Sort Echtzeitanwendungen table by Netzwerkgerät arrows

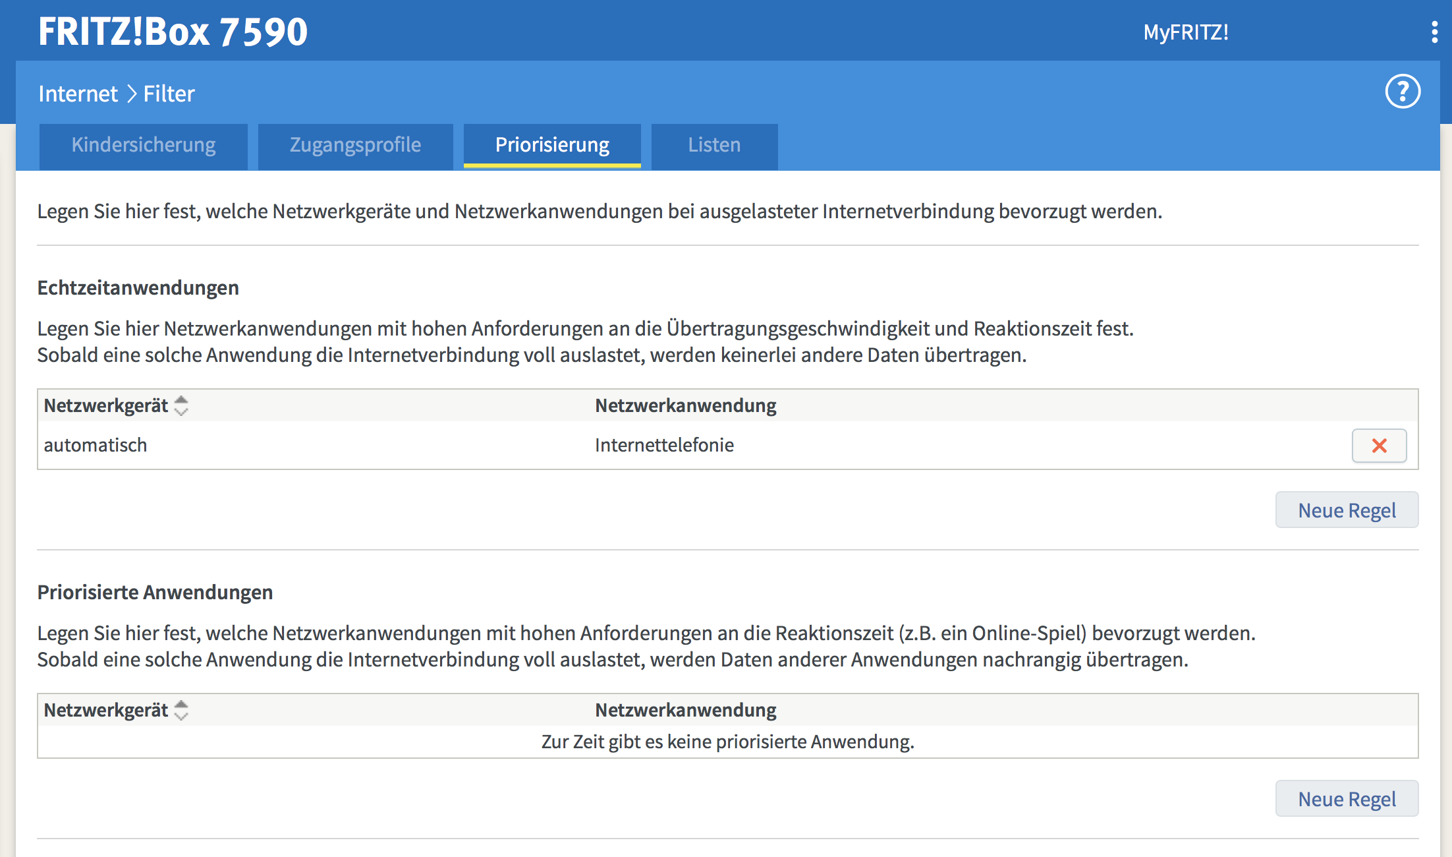[x=181, y=405]
